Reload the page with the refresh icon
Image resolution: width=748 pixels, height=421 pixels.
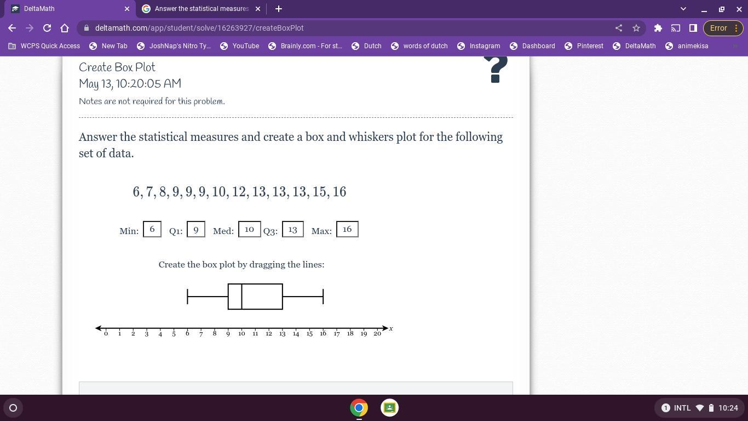pos(47,28)
